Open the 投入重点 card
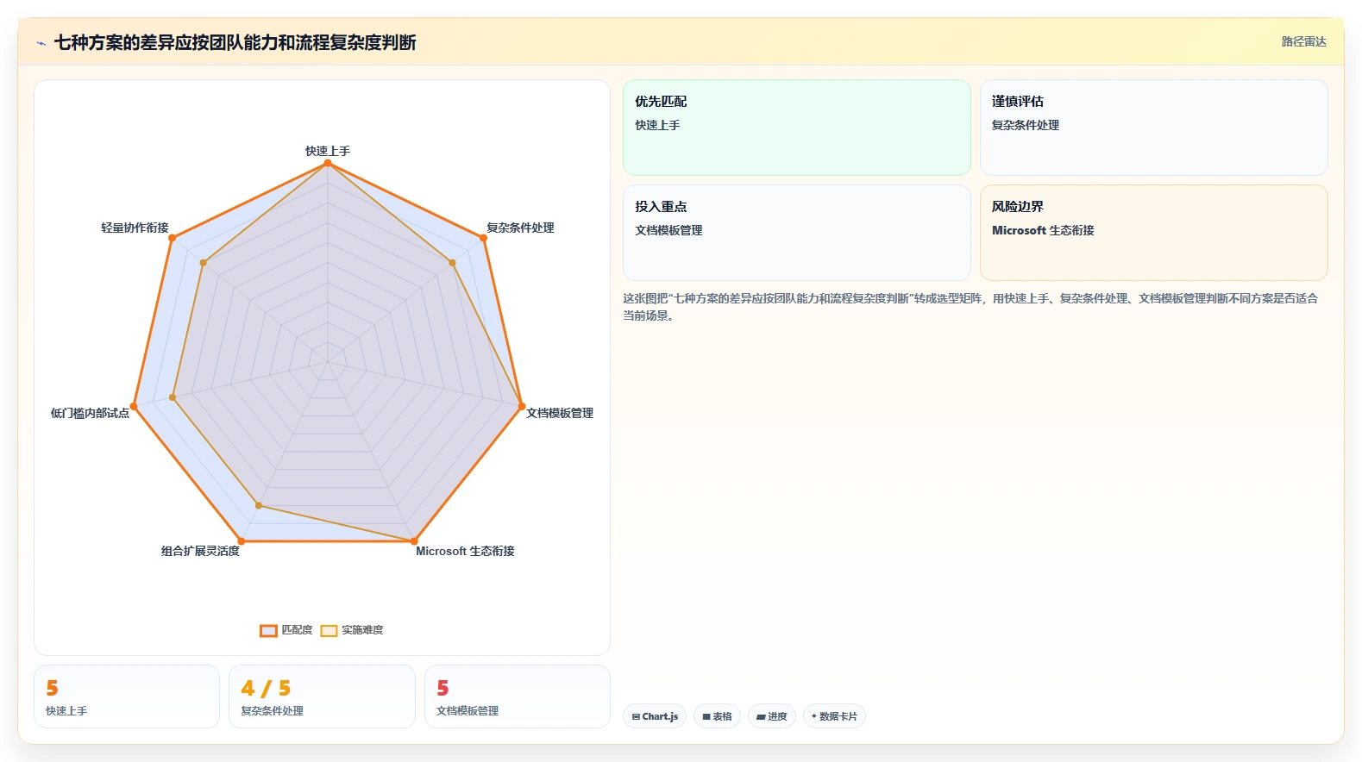Screen dimensions: 1362x762 point(797,233)
